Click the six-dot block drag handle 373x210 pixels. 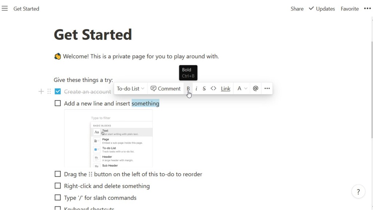point(49,92)
